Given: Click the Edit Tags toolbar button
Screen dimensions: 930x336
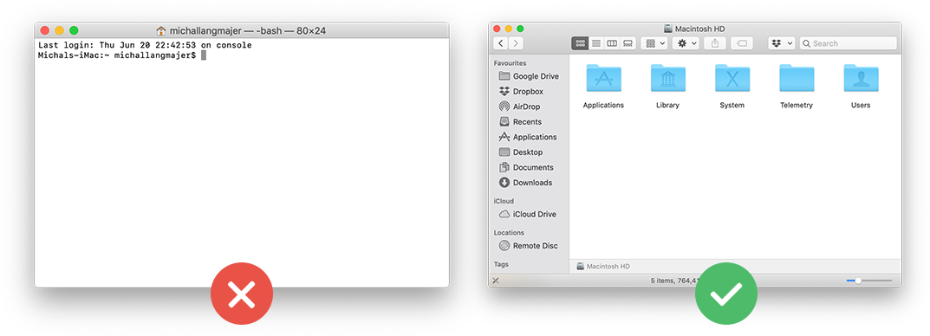Looking at the screenshot, I should pyautogui.click(x=742, y=43).
